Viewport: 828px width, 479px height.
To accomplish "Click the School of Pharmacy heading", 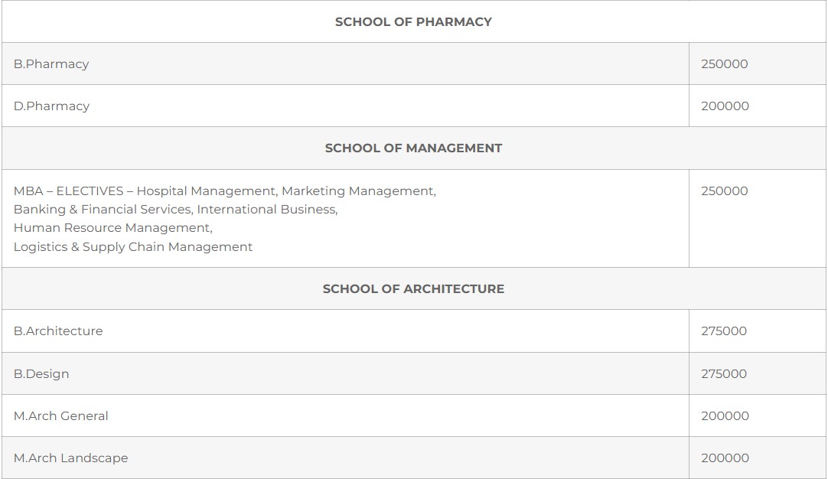I will (413, 21).
